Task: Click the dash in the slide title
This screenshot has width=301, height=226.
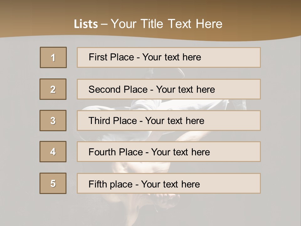Action: 104,24
